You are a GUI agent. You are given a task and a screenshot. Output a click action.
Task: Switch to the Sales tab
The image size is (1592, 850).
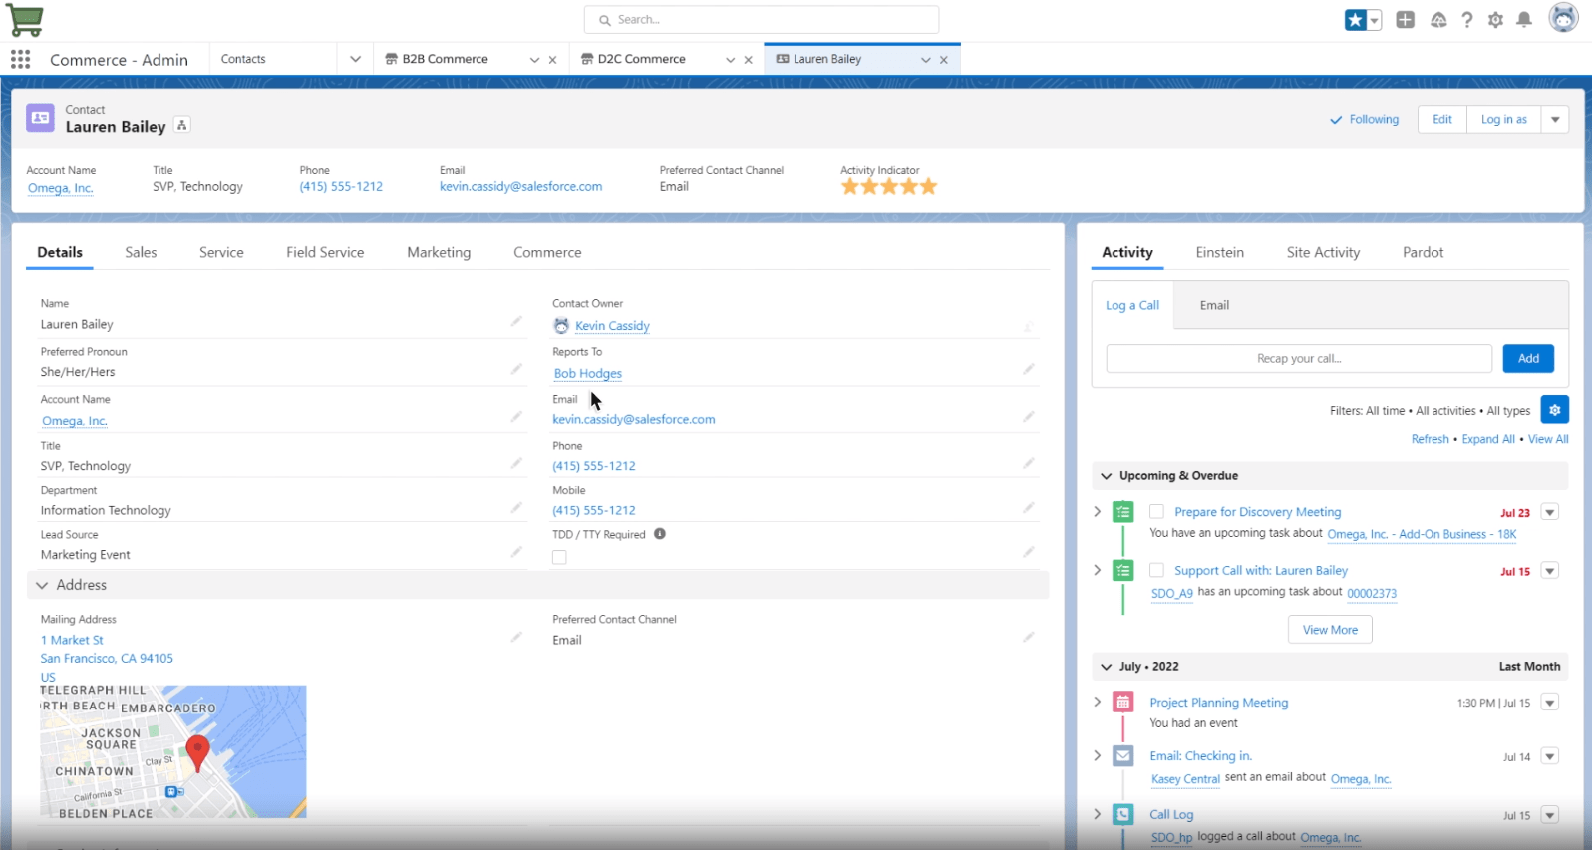click(141, 253)
